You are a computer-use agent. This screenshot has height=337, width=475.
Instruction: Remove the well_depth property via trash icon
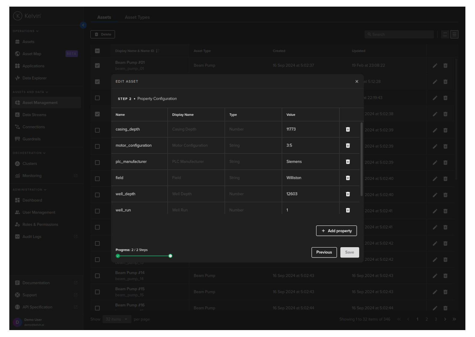(348, 194)
